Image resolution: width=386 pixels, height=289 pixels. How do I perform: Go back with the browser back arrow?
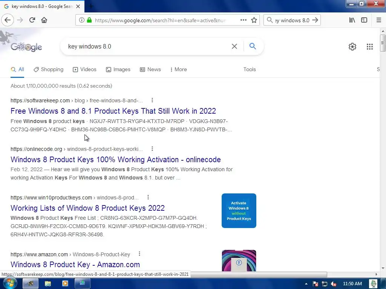pos(8,20)
